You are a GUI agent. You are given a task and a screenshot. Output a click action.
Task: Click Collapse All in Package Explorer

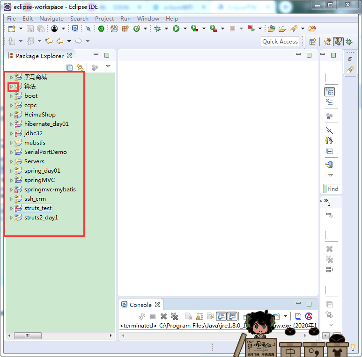coord(69,67)
